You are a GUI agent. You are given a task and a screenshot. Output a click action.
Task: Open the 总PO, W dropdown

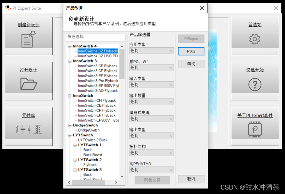tap(151, 68)
